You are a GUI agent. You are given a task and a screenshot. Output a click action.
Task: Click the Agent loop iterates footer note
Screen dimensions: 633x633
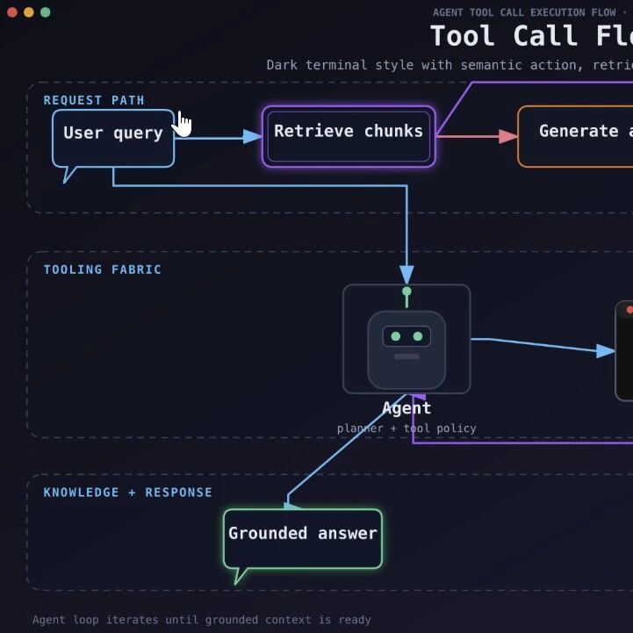tap(201, 620)
